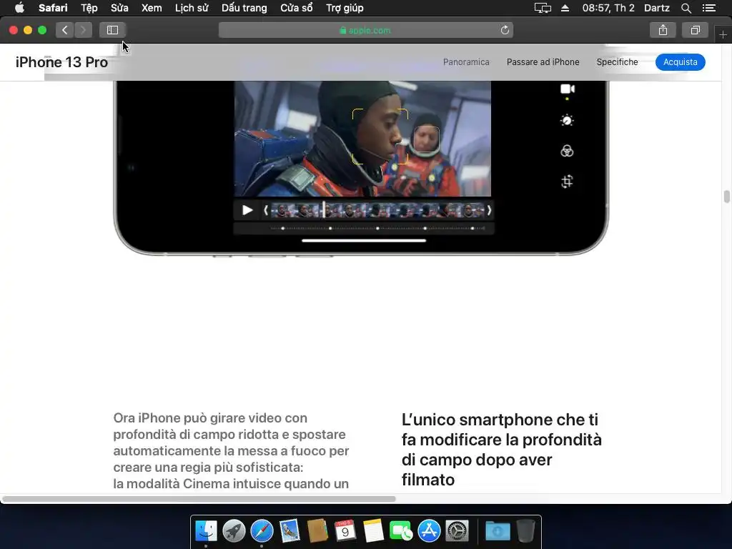Reload the apple.com page
This screenshot has width=732, height=549.
(505, 30)
